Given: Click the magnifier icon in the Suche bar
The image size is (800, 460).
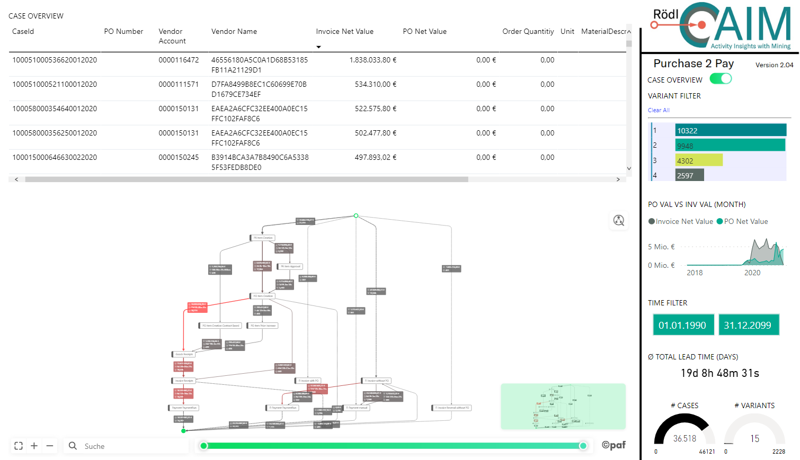Looking at the screenshot, I should [x=73, y=446].
